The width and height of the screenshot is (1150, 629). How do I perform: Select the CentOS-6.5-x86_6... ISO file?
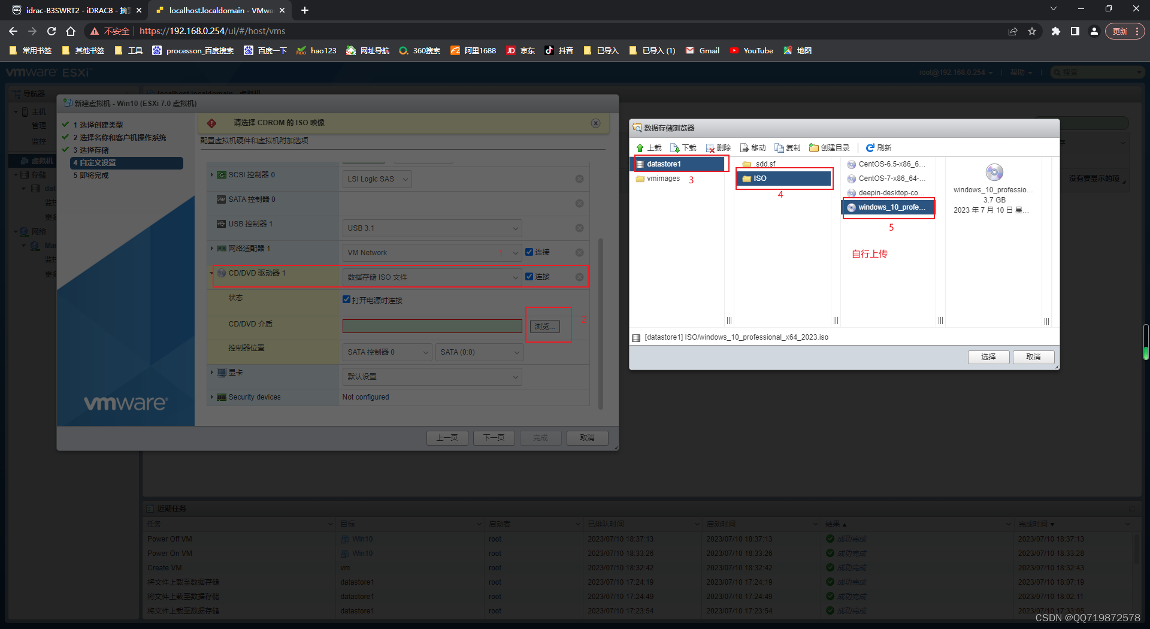[x=886, y=164]
